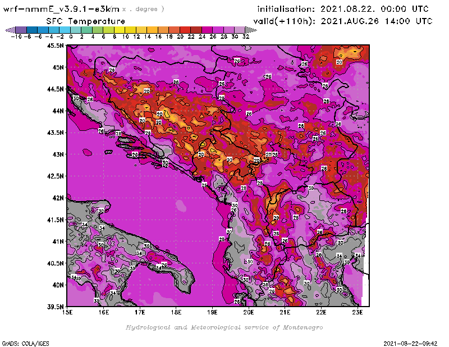Pick the green swatch between 4 and 6

tap(97, 30)
